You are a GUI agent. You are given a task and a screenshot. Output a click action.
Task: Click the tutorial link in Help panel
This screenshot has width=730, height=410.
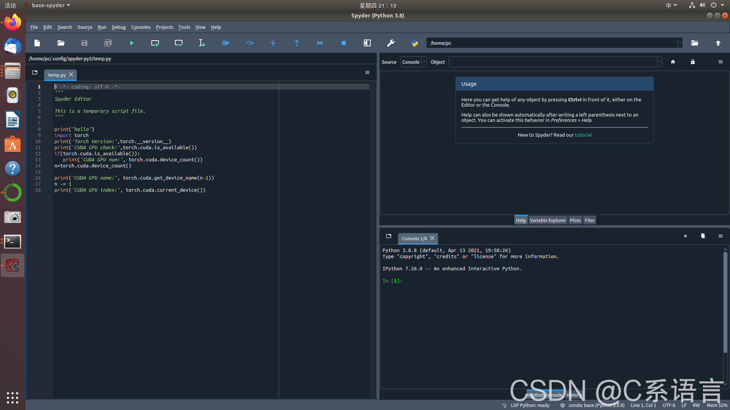583,135
